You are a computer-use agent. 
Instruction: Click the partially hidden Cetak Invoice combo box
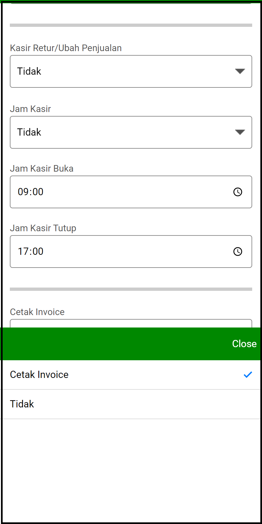pos(131,324)
